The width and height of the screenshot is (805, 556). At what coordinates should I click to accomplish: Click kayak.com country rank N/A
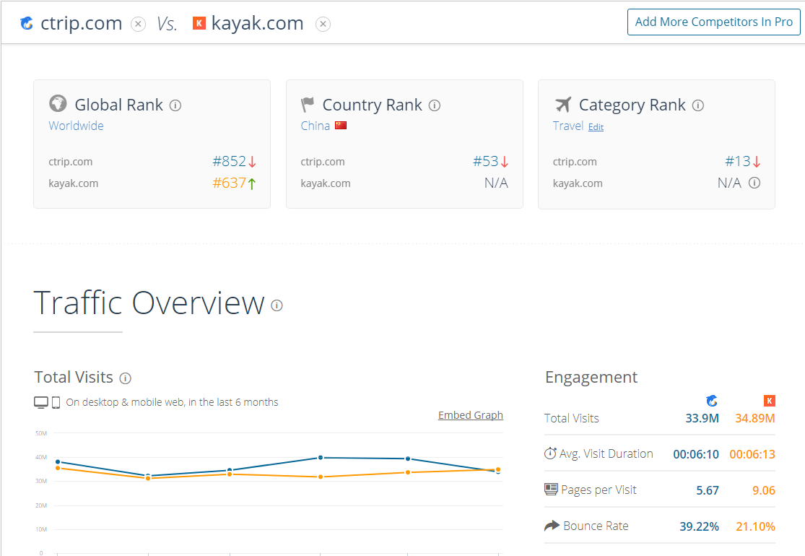[x=496, y=183]
